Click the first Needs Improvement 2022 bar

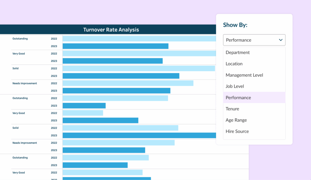pyautogui.click(x=128, y=83)
